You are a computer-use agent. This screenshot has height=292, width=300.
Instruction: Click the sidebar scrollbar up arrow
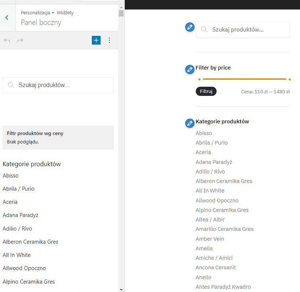[x=121, y=7]
